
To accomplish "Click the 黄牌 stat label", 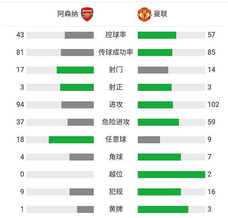I will click(116, 209).
